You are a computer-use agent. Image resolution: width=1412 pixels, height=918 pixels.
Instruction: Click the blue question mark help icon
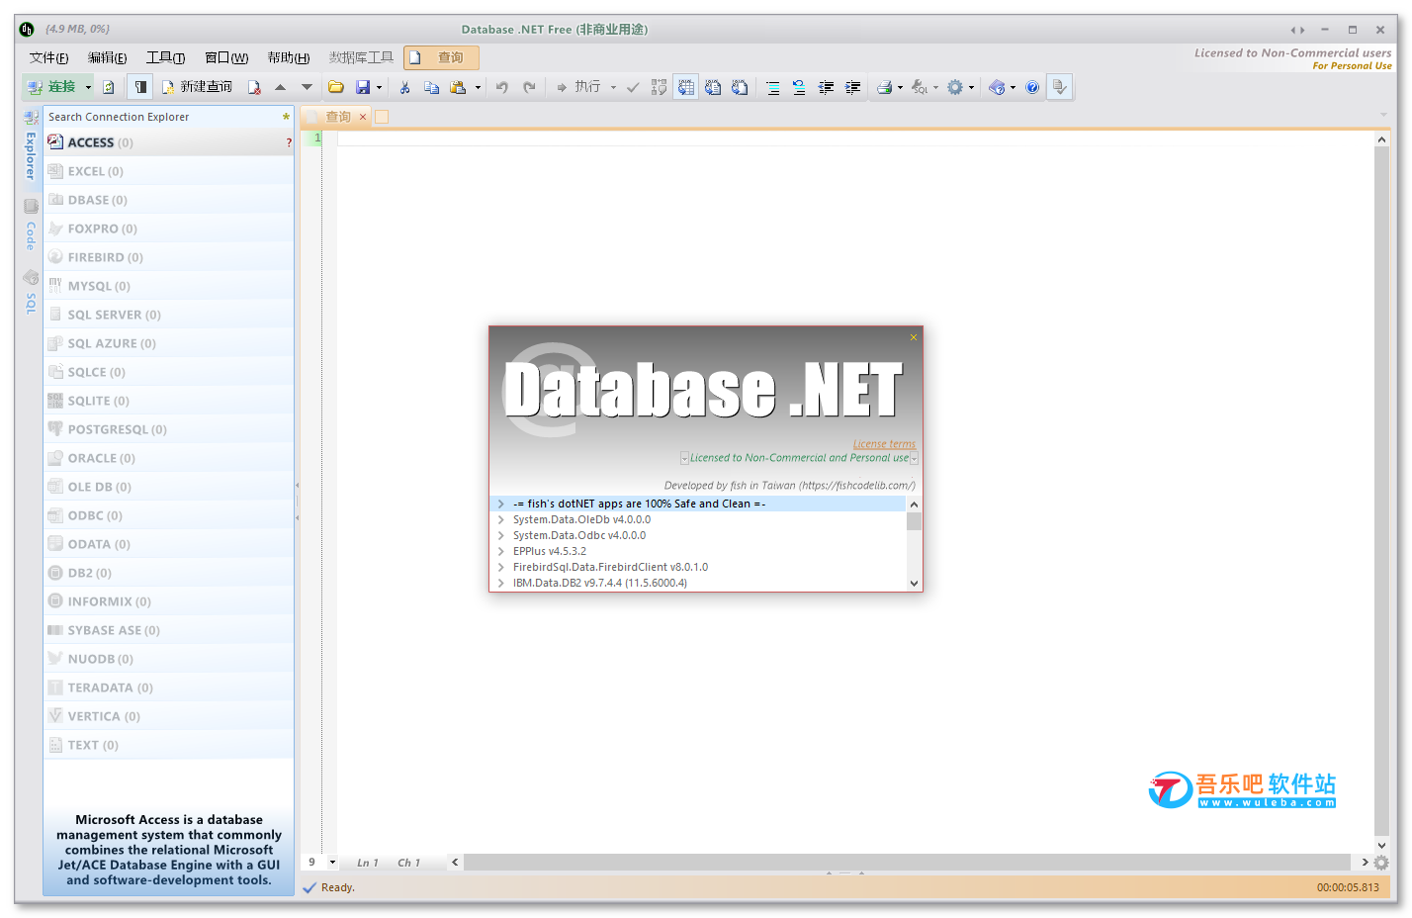point(1032,87)
